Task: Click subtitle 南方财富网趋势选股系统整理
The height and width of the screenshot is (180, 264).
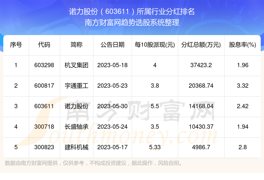Action: (x=132, y=22)
